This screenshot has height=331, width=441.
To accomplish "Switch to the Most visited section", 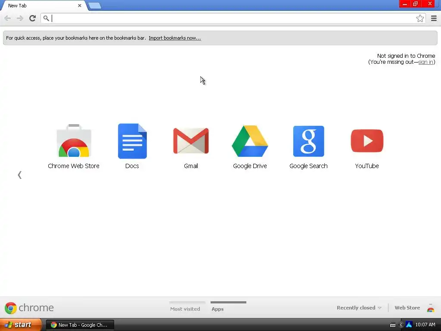I will (x=185, y=309).
